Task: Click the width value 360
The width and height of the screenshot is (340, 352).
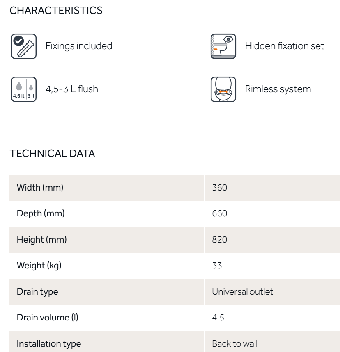Action: (x=219, y=188)
